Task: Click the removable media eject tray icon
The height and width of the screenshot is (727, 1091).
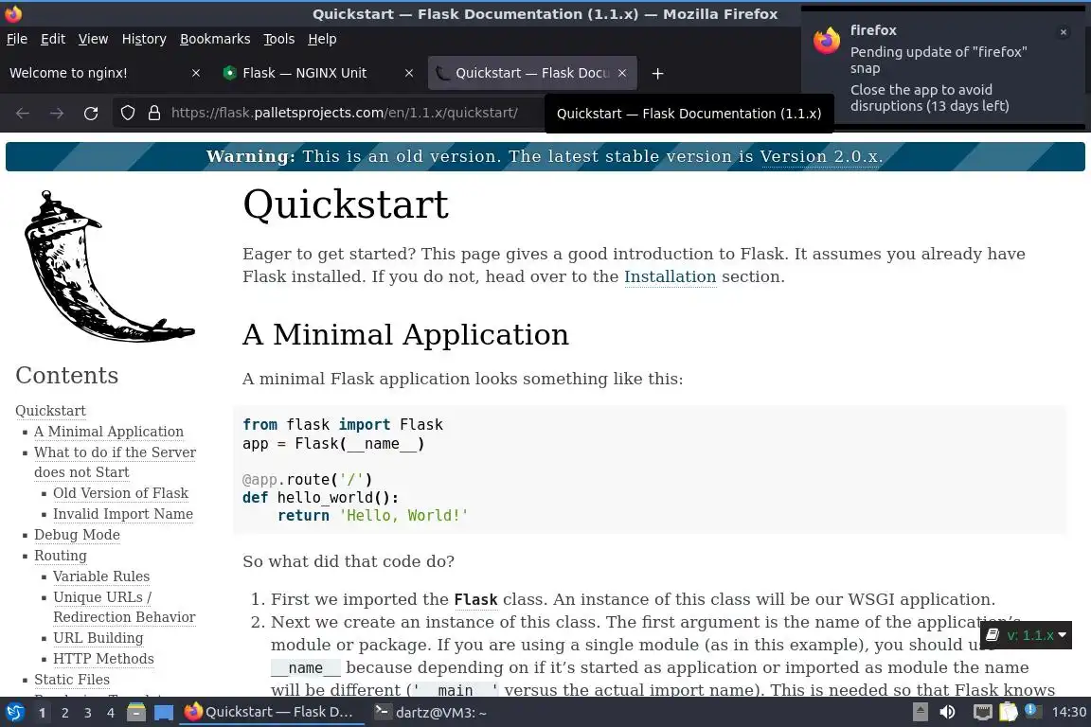Action: 920,712
